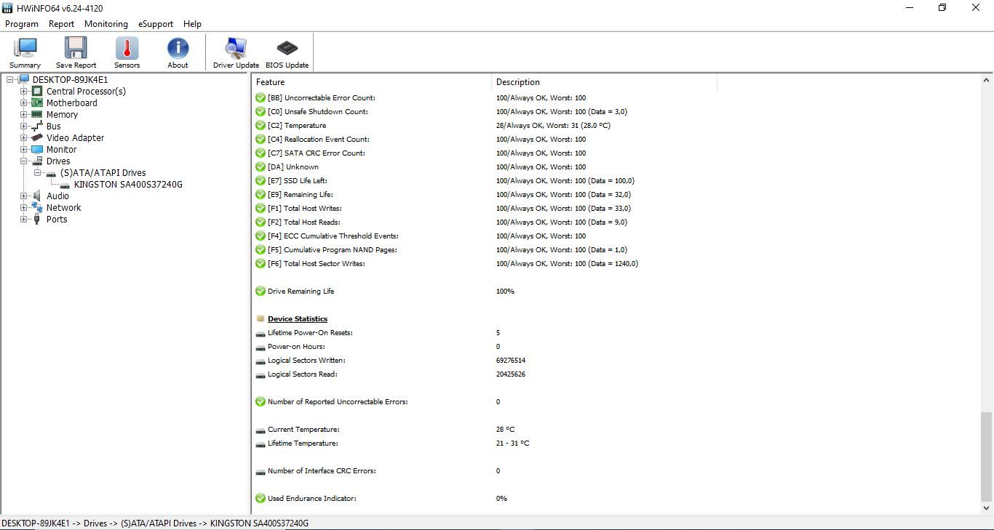This screenshot has width=994, height=530.
Task: Click the Description column header
Action: pos(605,82)
